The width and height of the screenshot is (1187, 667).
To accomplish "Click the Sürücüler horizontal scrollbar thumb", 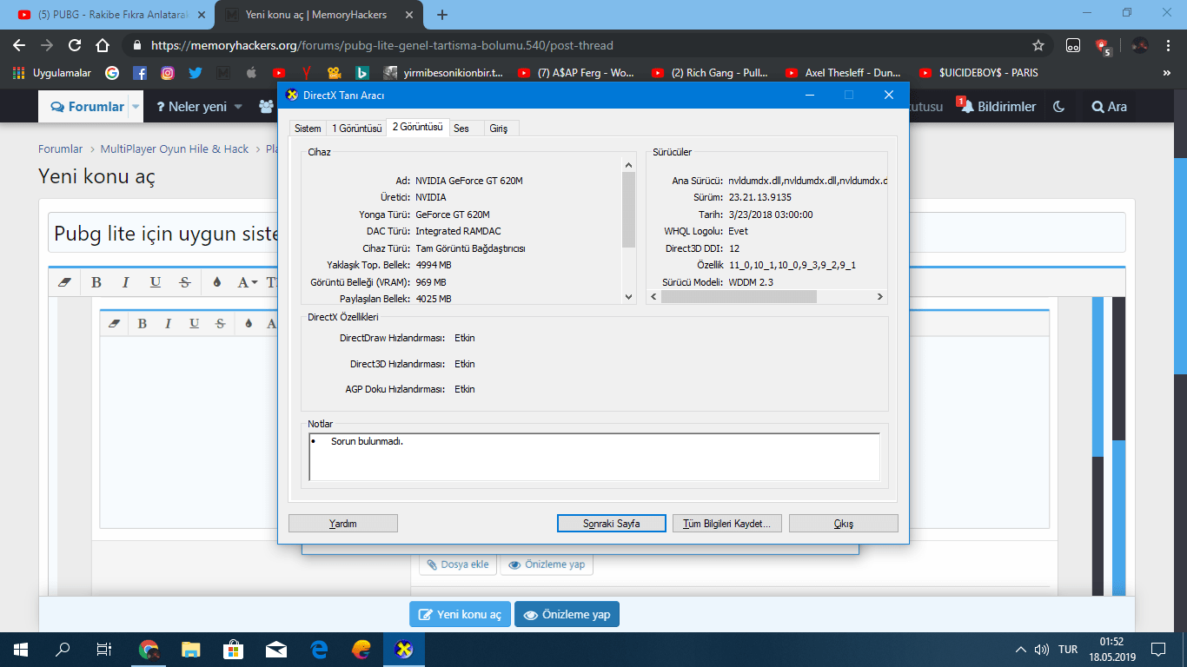I will (739, 296).
